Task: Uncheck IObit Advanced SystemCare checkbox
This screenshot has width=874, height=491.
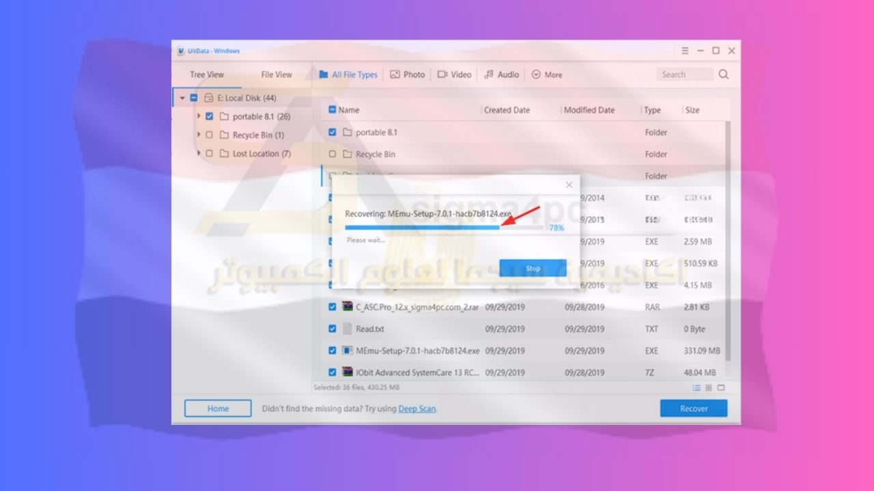Action: [x=333, y=372]
